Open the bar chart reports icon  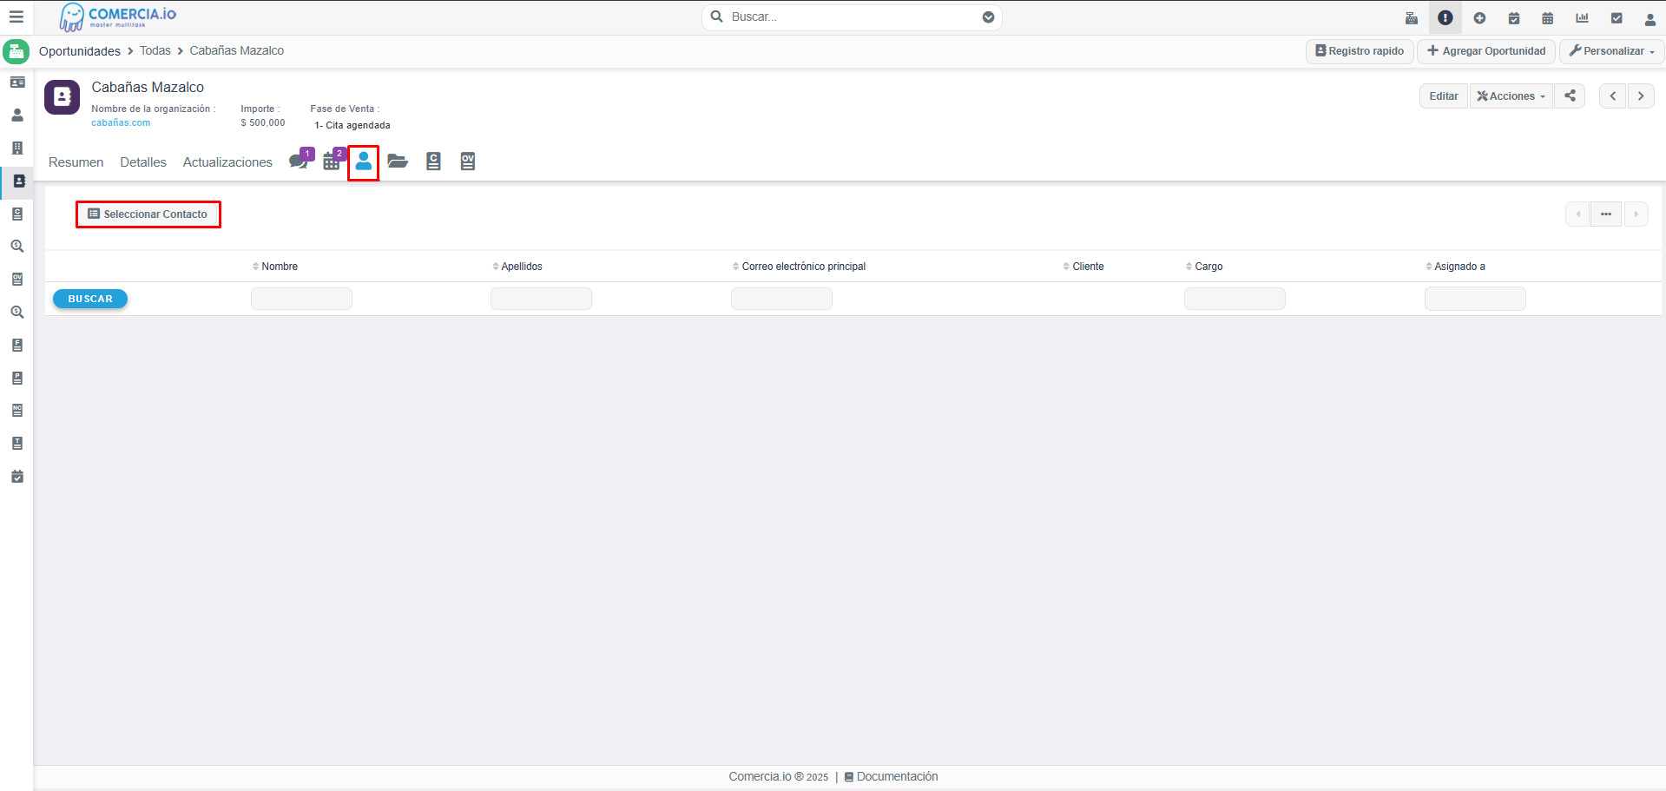[x=1582, y=17]
